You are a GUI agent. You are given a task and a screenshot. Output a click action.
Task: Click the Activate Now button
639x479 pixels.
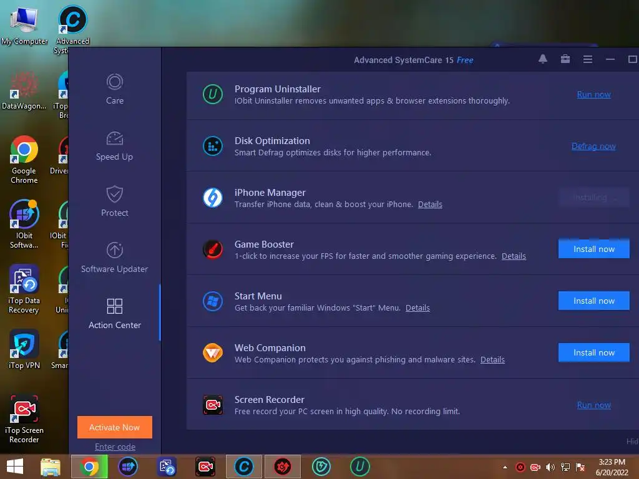115,427
